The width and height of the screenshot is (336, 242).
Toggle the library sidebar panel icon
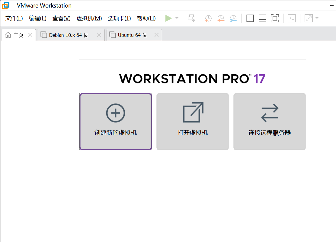[x=250, y=18]
